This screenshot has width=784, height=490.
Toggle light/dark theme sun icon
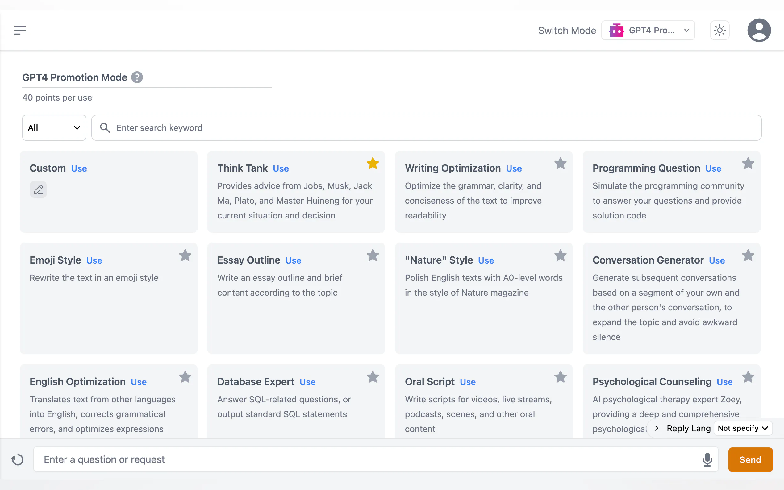coord(719,31)
